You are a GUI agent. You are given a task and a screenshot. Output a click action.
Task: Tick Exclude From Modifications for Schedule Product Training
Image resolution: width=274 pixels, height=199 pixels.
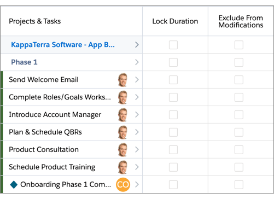tap(239, 167)
